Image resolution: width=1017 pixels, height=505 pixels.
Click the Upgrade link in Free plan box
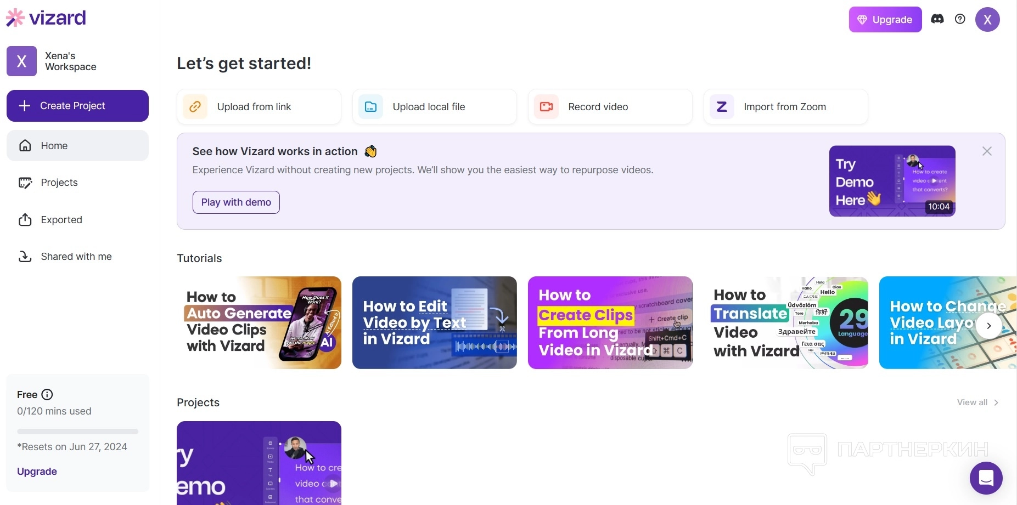point(37,472)
